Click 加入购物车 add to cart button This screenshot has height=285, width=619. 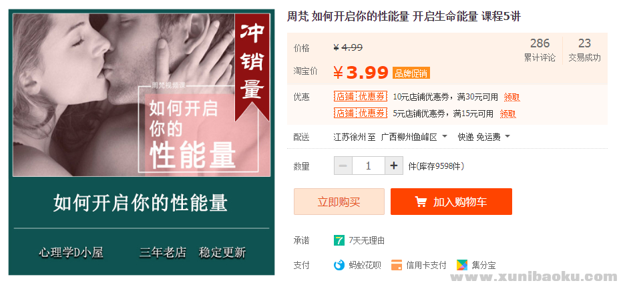coord(451,202)
